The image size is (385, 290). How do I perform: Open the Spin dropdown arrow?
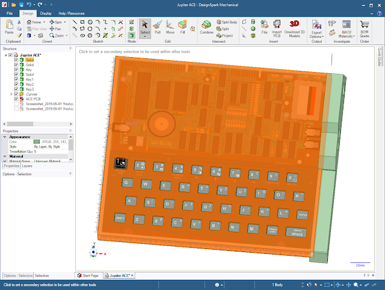tap(65, 22)
